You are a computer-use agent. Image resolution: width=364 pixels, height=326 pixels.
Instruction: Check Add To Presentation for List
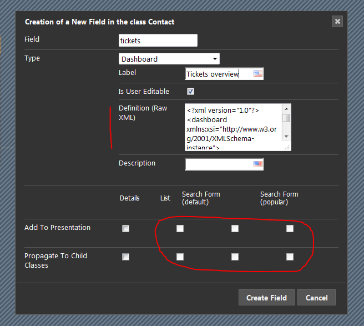tap(180, 228)
